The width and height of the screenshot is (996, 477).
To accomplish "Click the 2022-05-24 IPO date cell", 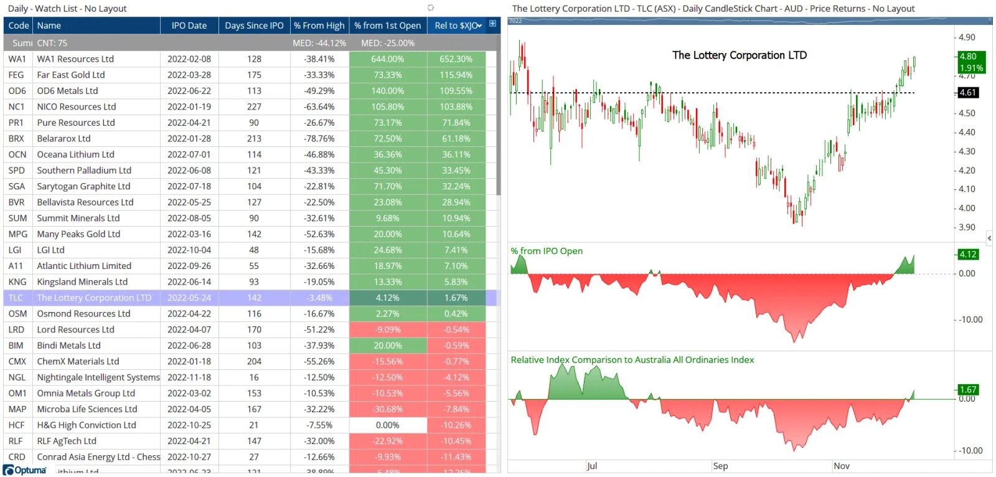I will [189, 298].
